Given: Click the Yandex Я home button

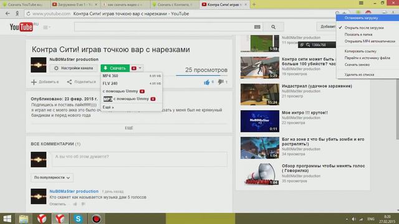Looking at the screenshot, I should (17, 14).
